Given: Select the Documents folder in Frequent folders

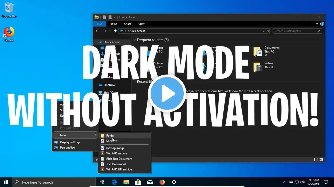Looking at the screenshot, I should [x=266, y=51].
